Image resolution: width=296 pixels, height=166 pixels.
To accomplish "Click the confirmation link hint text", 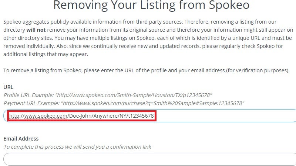I will coord(77,147).
